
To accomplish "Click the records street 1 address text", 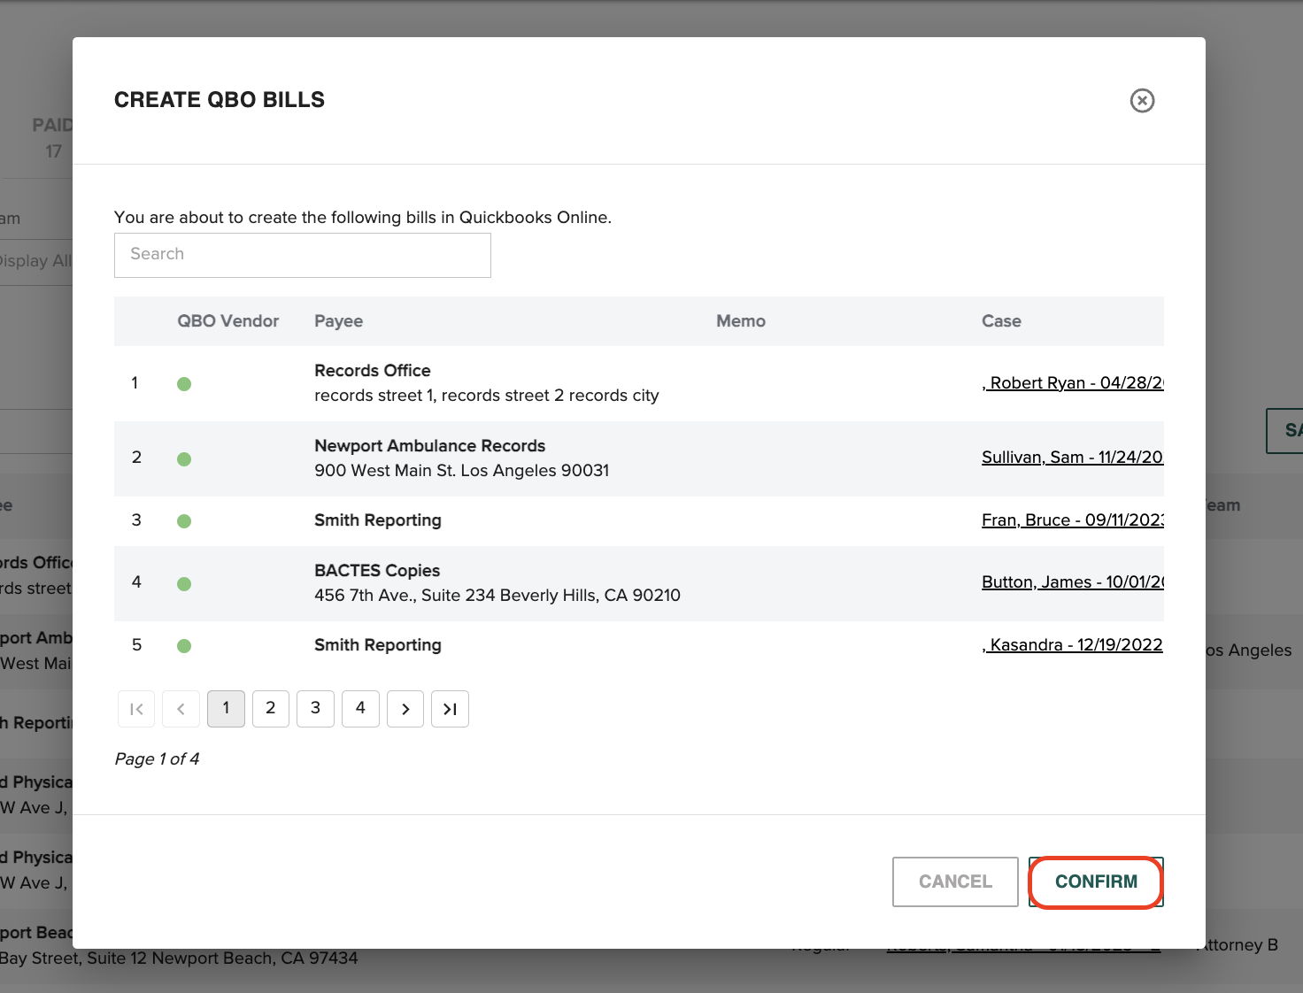I will tap(486, 396).
